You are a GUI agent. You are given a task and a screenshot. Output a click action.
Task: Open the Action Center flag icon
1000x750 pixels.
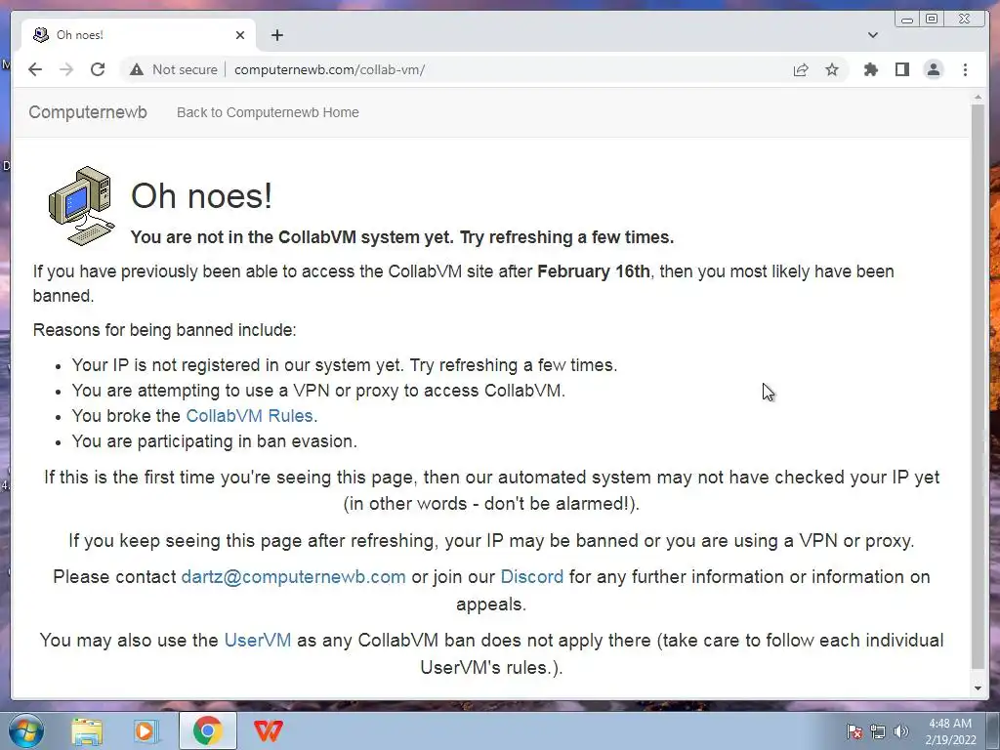tap(854, 731)
